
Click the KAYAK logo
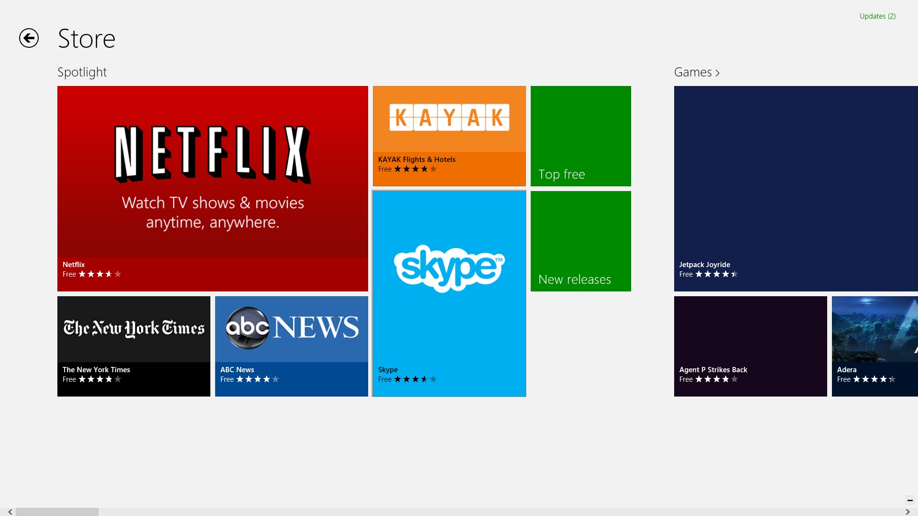[x=449, y=117]
